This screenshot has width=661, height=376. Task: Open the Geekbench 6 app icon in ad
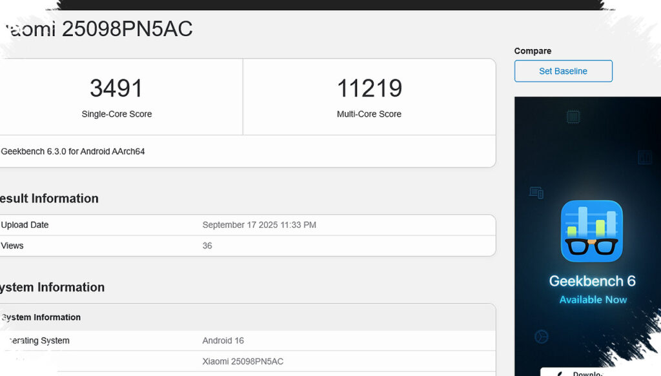pos(591,231)
